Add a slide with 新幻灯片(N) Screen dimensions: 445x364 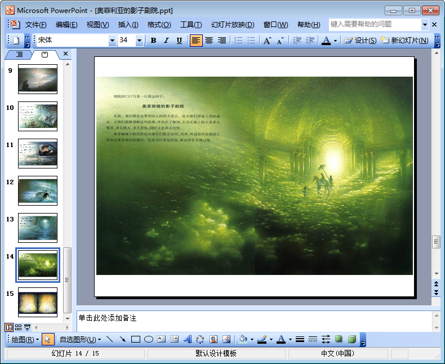pos(404,41)
